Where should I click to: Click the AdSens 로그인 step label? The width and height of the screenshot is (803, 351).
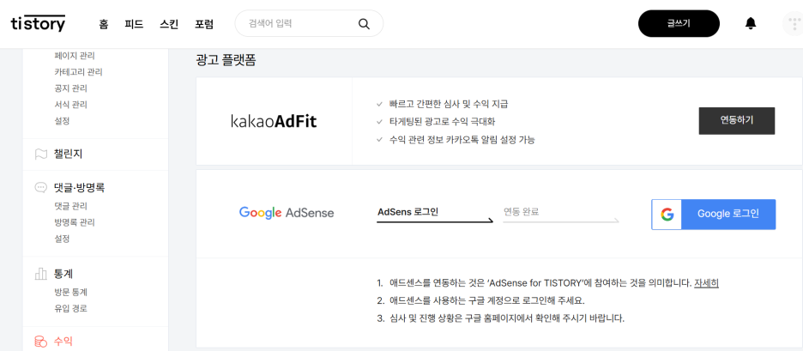click(x=408, y=212)
